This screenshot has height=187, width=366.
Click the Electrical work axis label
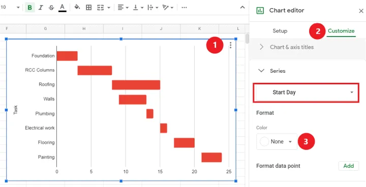[40, 128]
